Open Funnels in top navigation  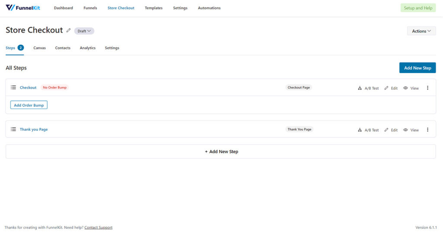tap(90, 8)
